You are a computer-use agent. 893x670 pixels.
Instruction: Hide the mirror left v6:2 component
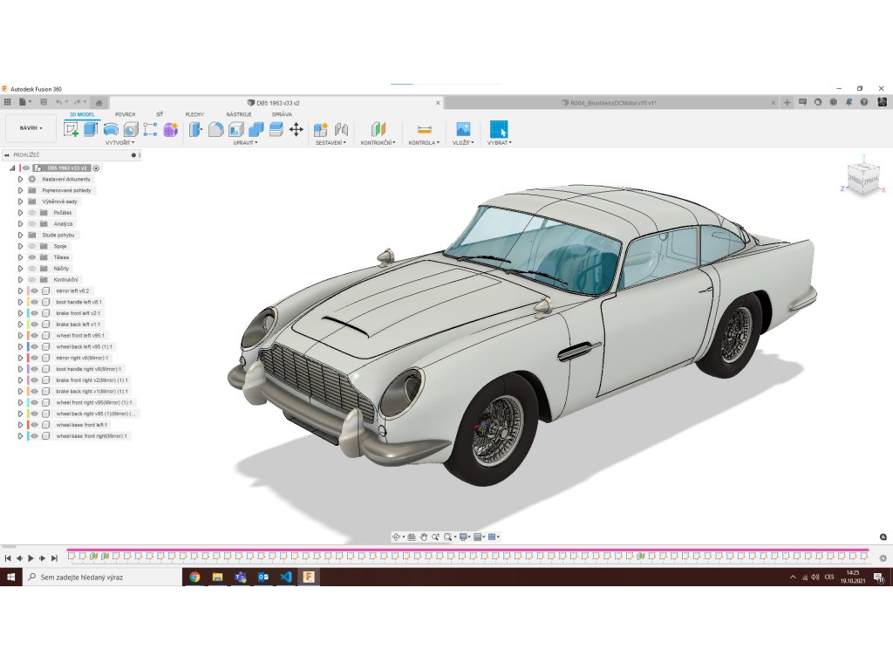(35, 291)
